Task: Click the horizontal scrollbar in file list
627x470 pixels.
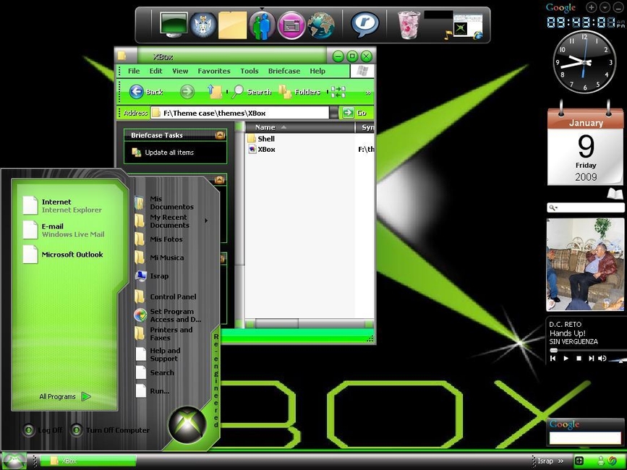Action: (277, 322)
